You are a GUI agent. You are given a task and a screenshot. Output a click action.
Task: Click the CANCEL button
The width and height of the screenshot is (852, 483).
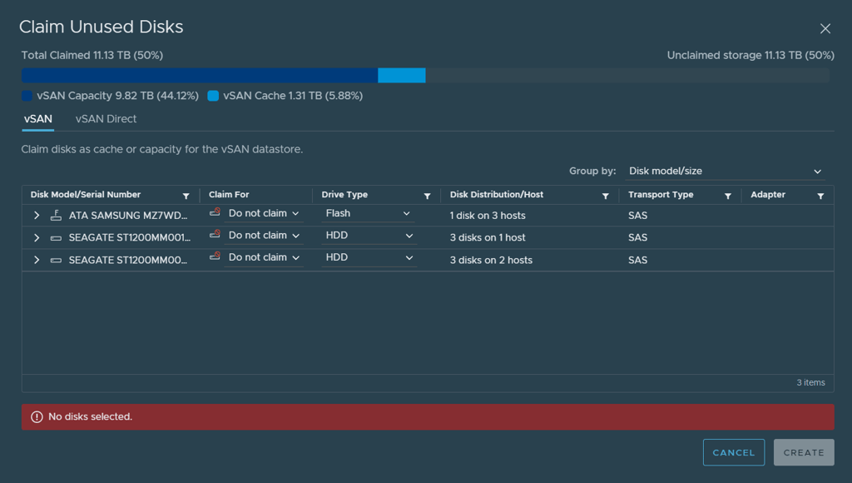click(734, 452)
